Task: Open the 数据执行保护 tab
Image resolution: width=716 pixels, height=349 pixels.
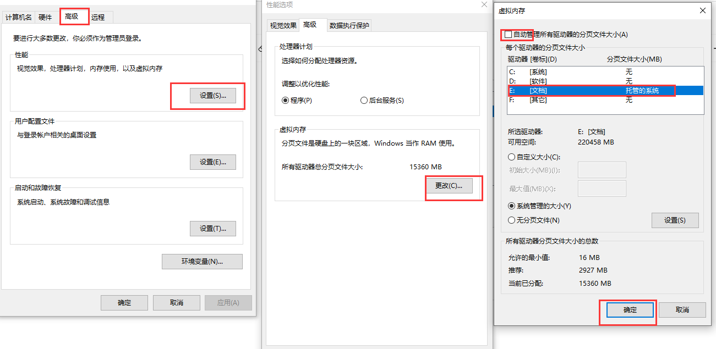Action: click(x=349, y=25)
